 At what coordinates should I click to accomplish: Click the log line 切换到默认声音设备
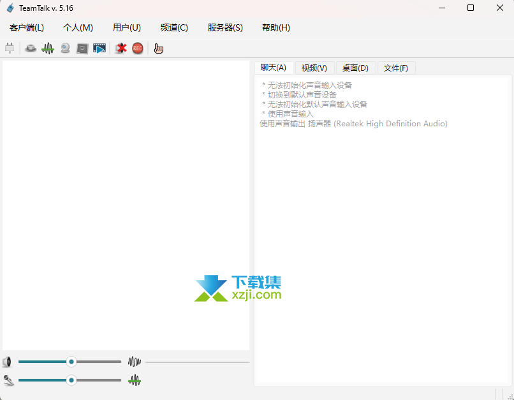(299, 95)
